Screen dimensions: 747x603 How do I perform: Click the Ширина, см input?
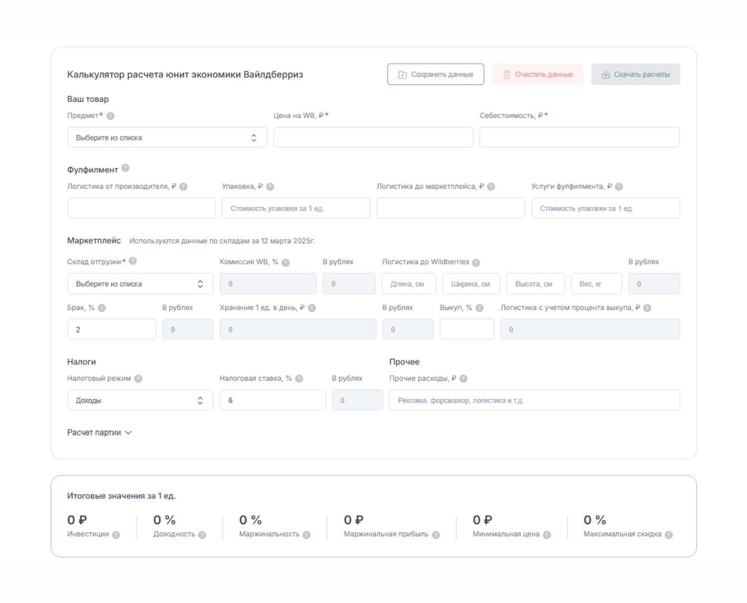(471, 284)
